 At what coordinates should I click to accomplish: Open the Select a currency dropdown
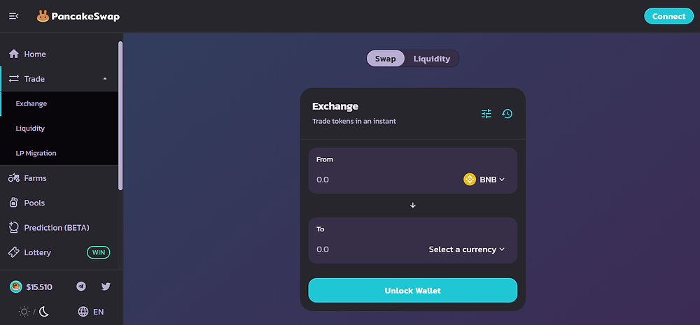[466, 250]
